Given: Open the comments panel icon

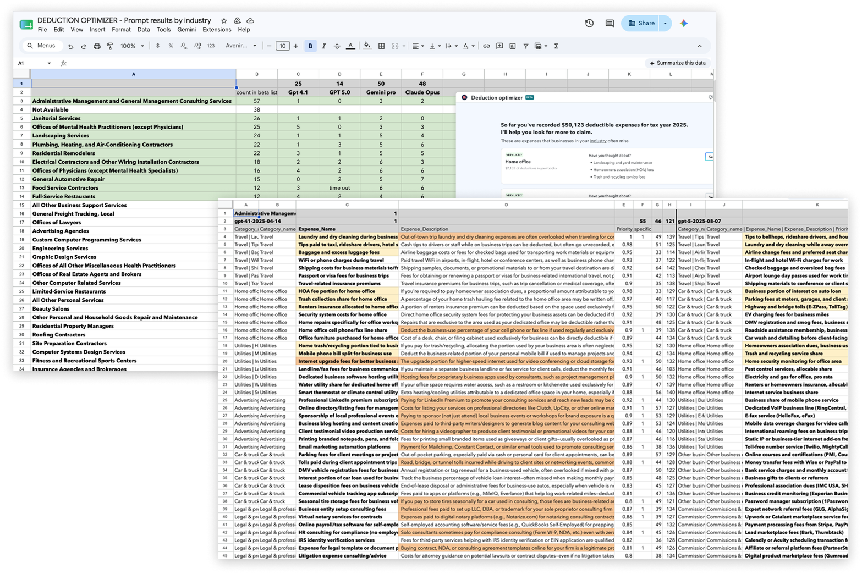Looking at the screenshot, I should point(610,23).
